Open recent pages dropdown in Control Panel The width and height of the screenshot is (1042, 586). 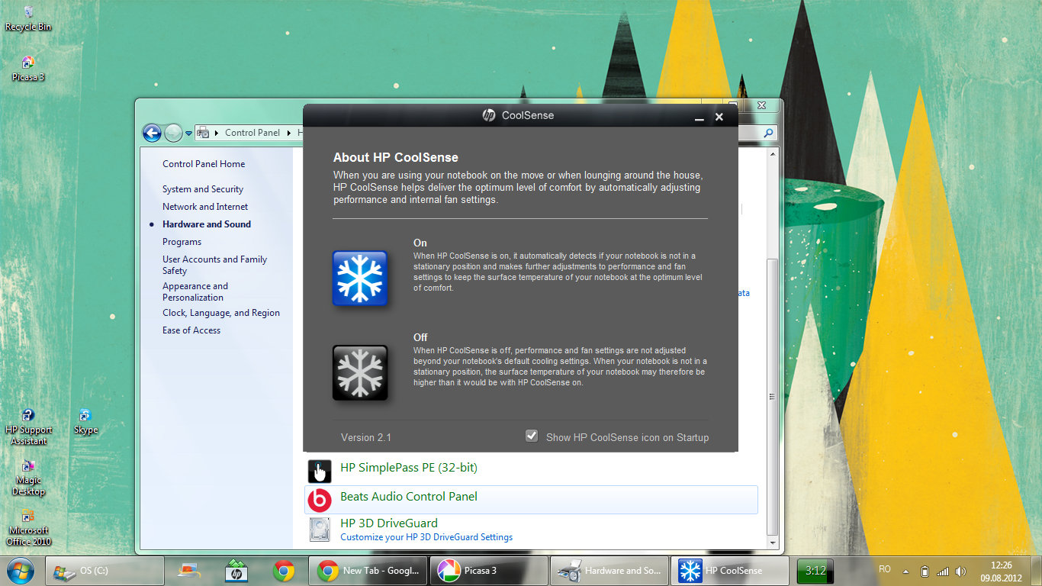[x=188, y=134]
